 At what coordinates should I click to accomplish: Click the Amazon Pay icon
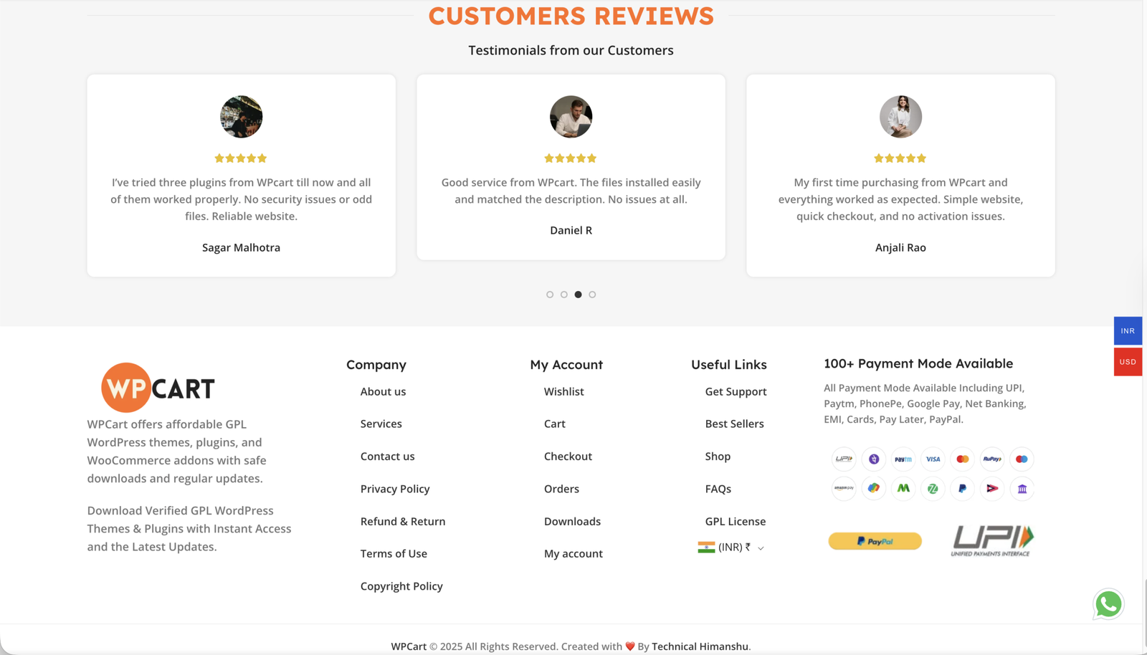844,488
